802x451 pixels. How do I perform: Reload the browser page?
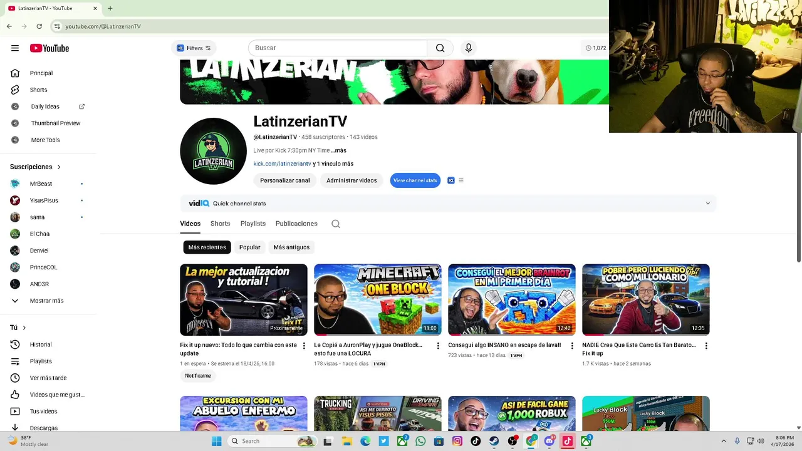tap(39, 26)
